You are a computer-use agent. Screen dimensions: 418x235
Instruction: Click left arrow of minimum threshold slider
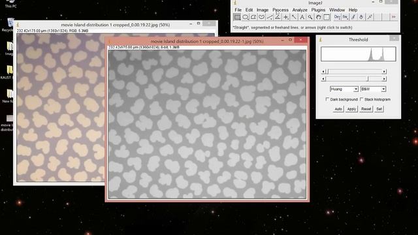pos(323,71)
